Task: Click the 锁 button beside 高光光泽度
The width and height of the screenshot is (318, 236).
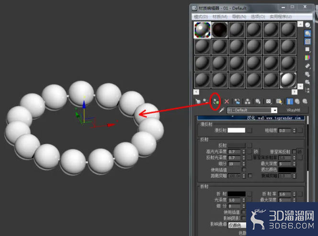Action: pos(256,151)
